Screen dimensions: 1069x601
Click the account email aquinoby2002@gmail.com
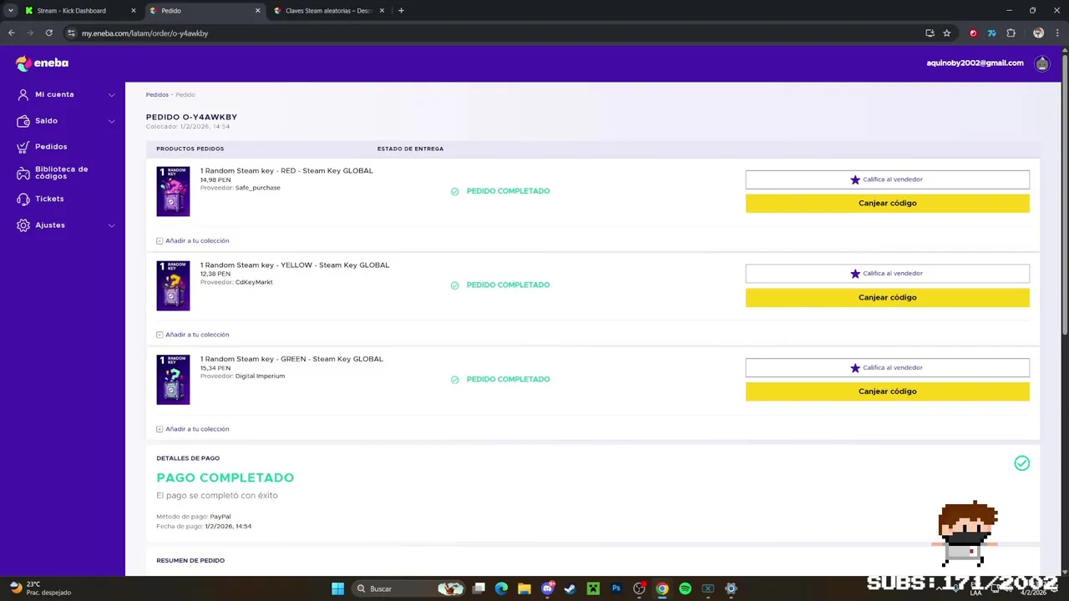(x=975, y=63)
